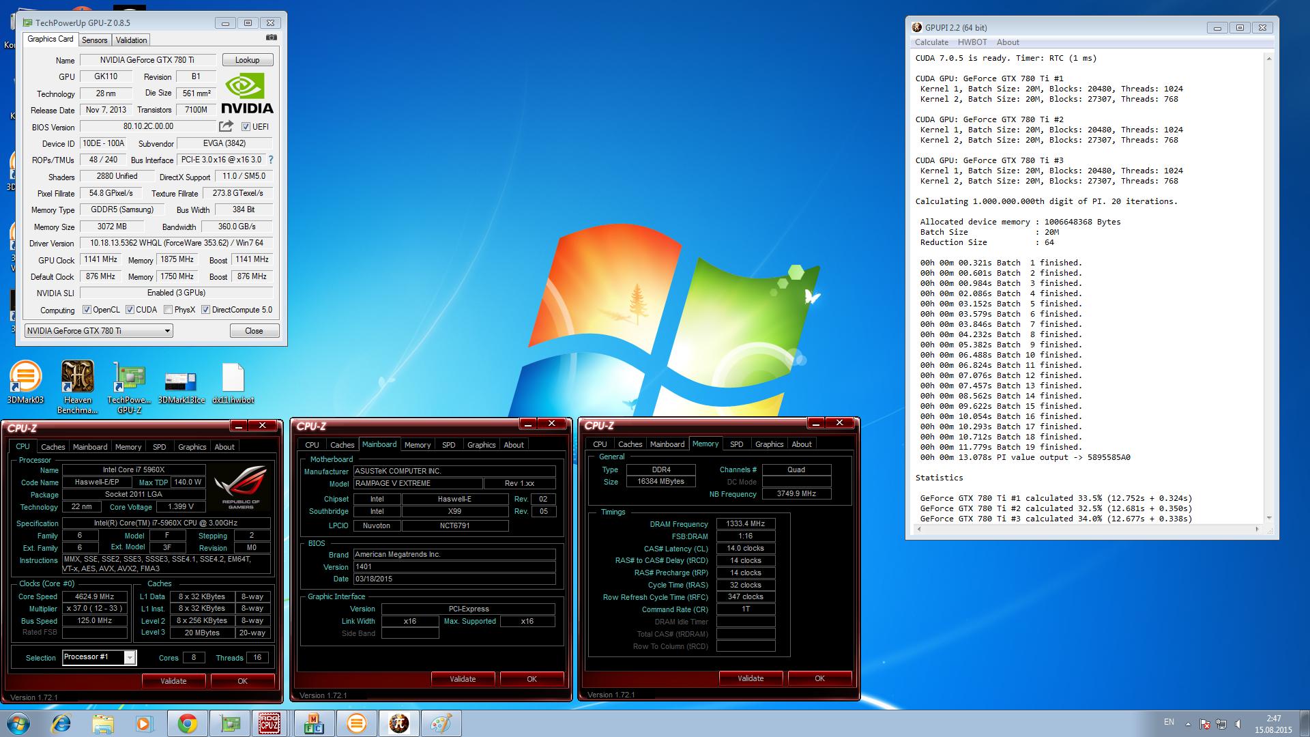The image size is (1310, 737).
Task: Open Windows Media Player from taskbar
Action: [x=144, y=723]
